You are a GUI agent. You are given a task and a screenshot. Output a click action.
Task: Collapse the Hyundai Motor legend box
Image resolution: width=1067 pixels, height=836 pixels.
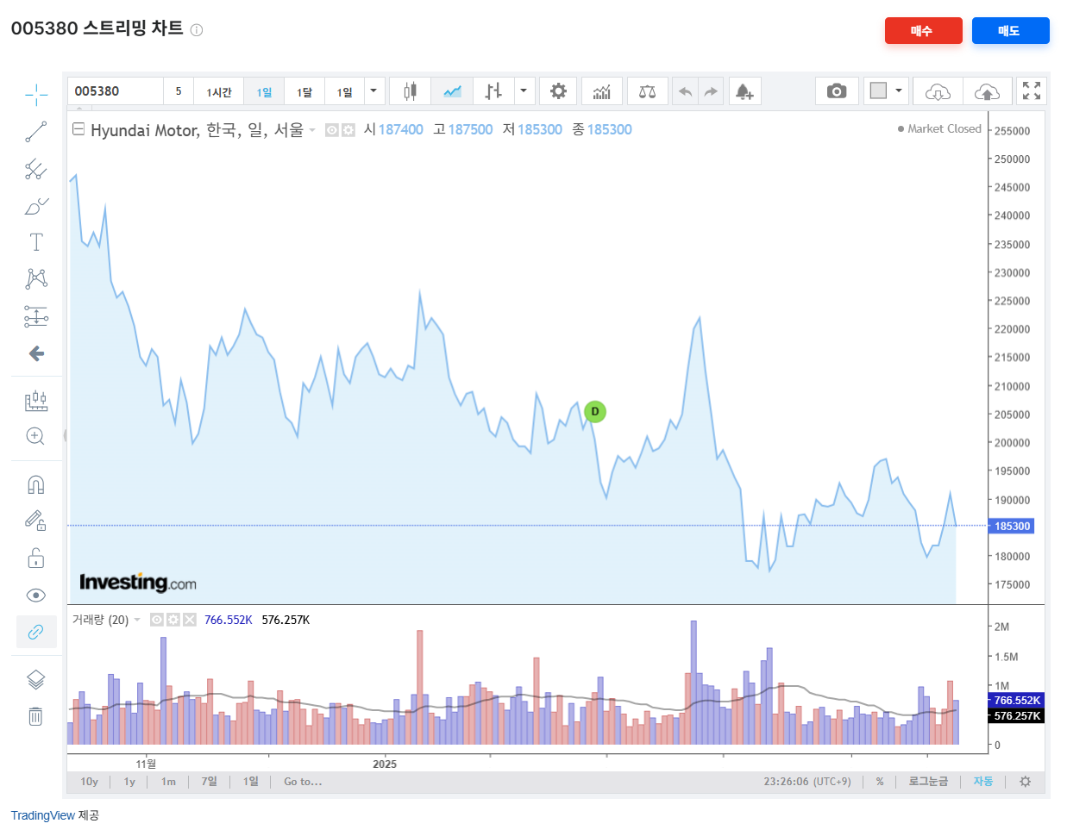tap(78, 129)
